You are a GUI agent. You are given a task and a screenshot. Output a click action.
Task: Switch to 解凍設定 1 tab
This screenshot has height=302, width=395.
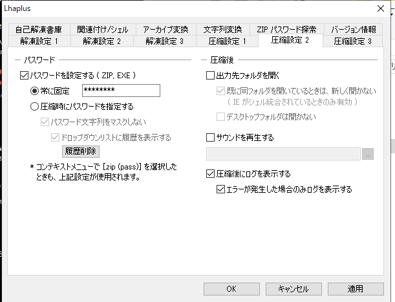click(x=39, y=41)
